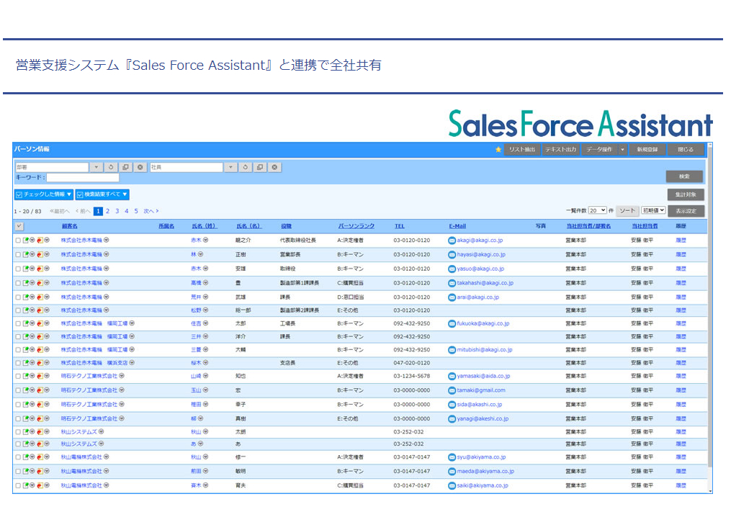The width and height of the screenshot is (731, 512).
Task: Click the red action icon in 能之介 row
Action: [x=40, y=240]
